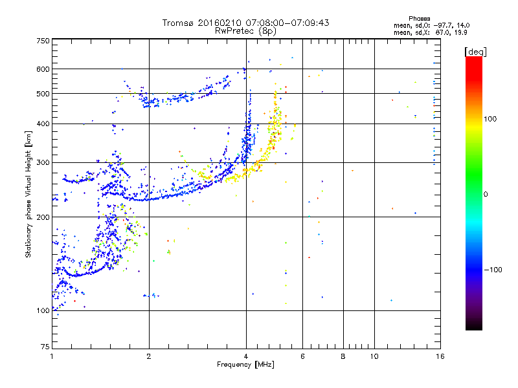Viewport: 518px width, 388px height.
Task: Click y-axis tick label "75"
Action: click(x=45, y=347)
